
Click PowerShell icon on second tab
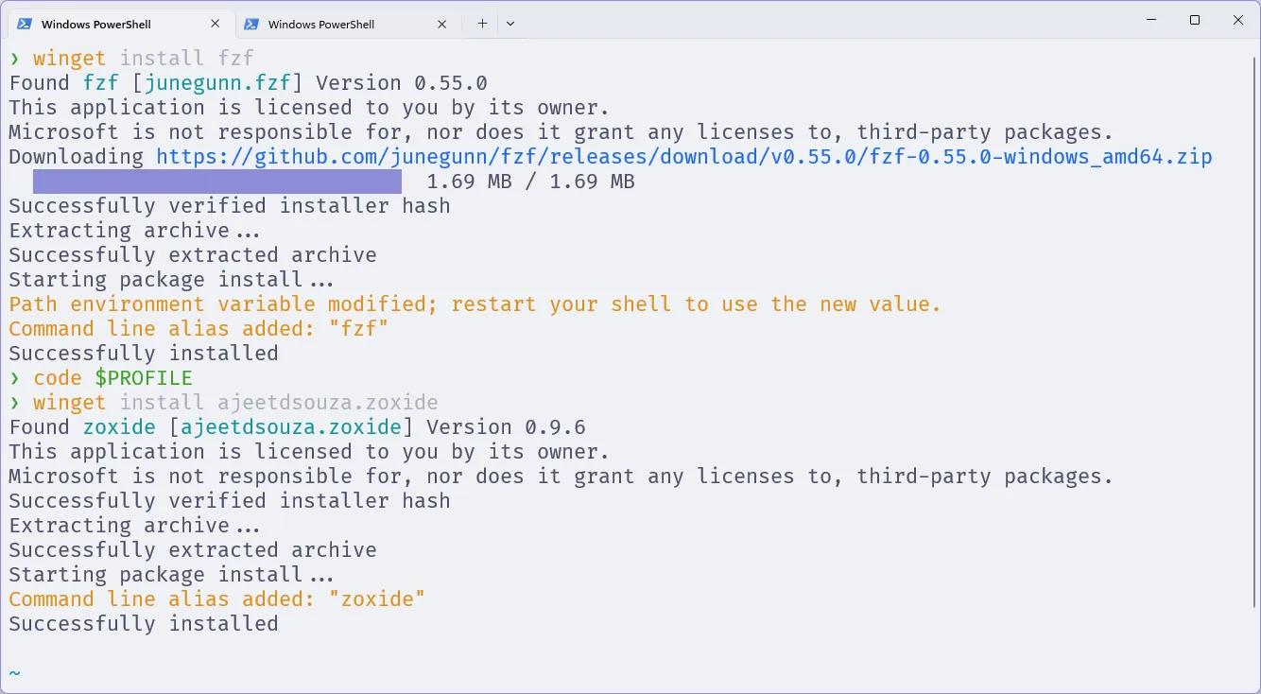(x=251, y=24)
